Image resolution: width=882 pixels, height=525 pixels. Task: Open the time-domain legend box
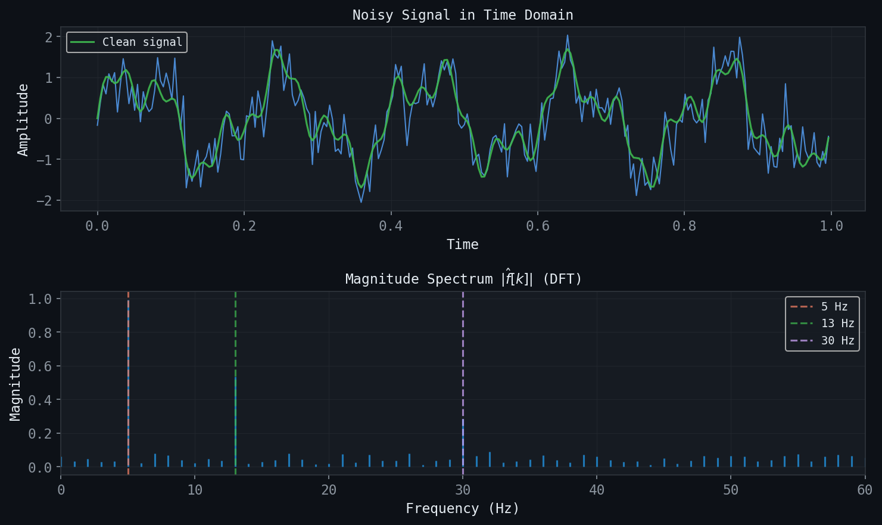click(126, 42)
